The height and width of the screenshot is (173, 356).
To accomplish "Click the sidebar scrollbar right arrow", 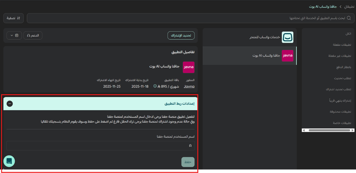I will click(352, 130).
